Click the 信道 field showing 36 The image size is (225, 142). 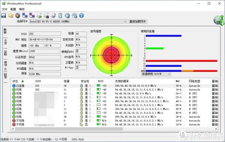81,34
